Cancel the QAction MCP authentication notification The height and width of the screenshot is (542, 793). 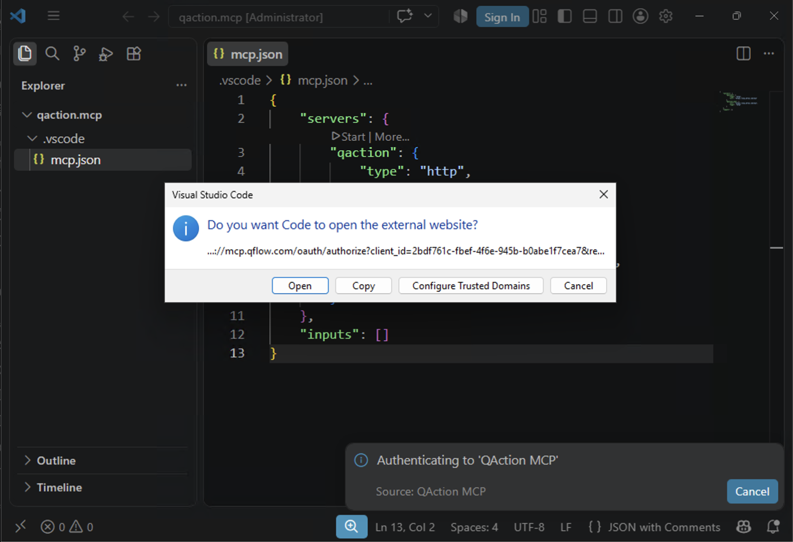pos(752,491)
